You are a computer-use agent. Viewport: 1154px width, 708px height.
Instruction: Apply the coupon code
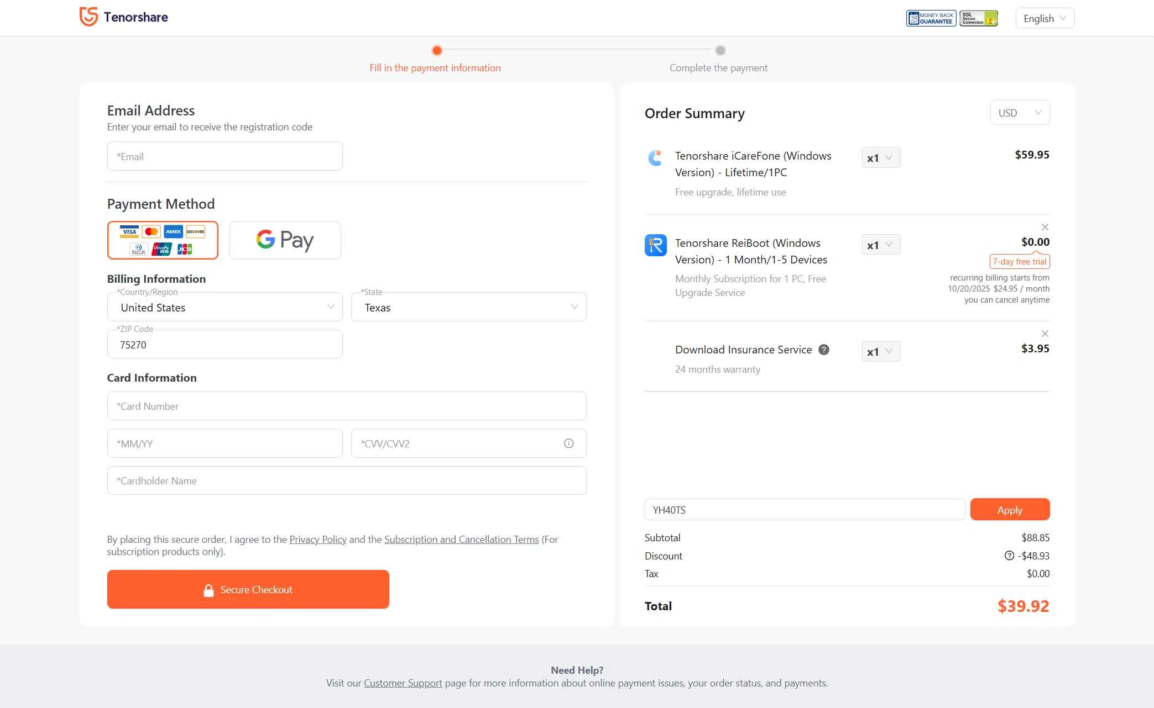click(1009, 510)
